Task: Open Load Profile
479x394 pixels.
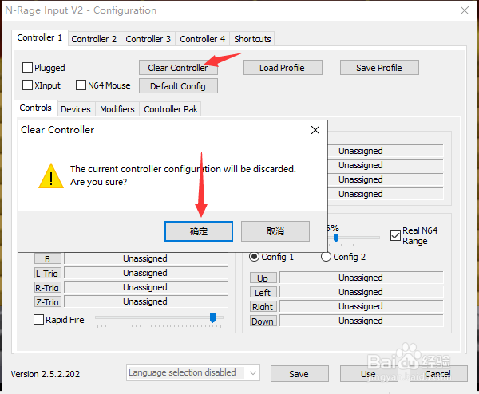Action: [283, 68]
